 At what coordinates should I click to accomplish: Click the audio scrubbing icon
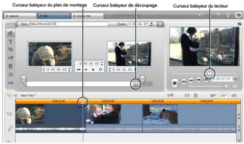click(170, 95)
